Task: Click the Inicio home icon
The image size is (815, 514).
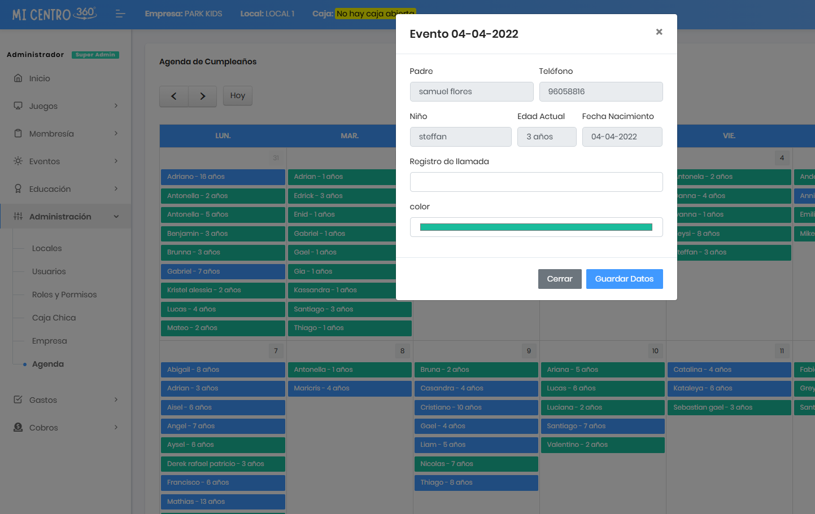Action: (x=18, y=78)
